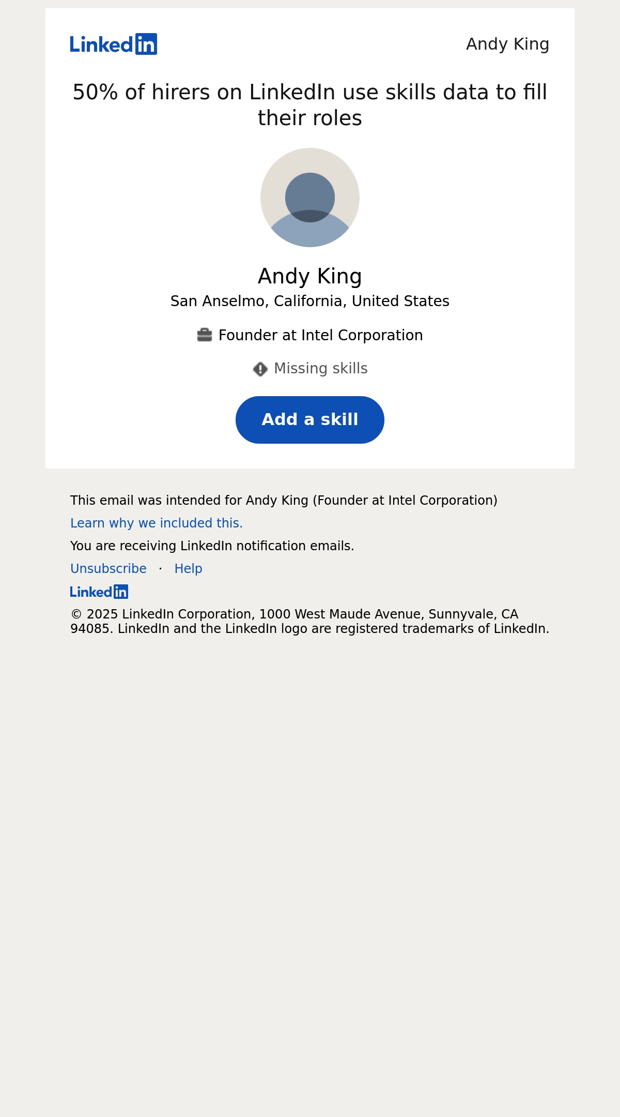The image size is (620, 1117).
Task: Click the San Anselmo, California location line
Action: pos(310,301)
